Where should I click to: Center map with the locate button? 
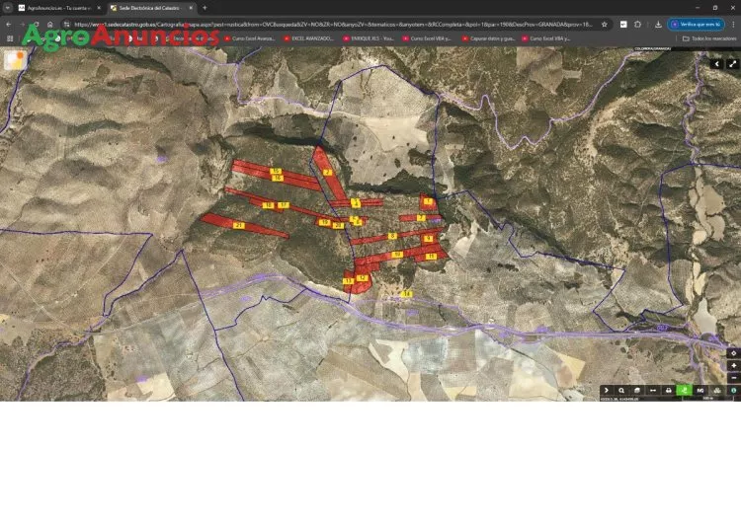click(x=733, y=352)
